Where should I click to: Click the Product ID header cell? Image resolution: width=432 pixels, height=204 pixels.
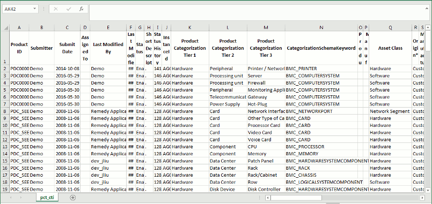pos(19,48)
